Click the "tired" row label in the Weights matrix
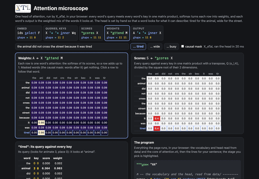The width and height of the screenshot is (259, 179). click(x=26, y=133)
